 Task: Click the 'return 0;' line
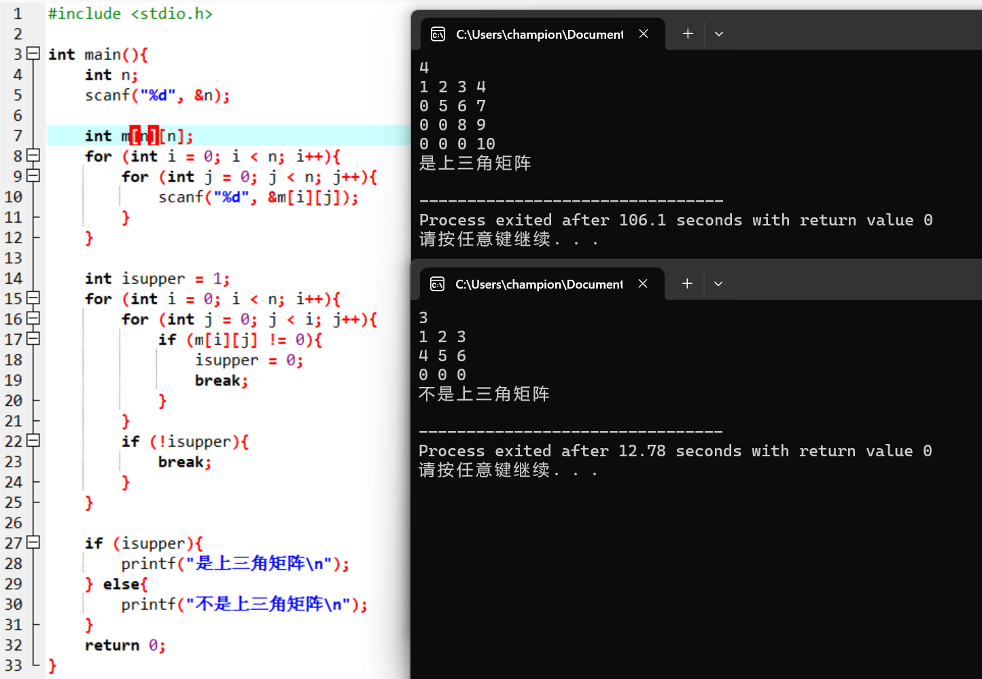pos(125,645)
